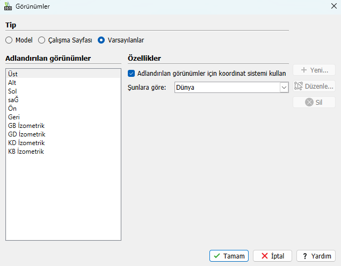Select GB İzometrik view
Image resolution: width=341 pixels, height=266 pixels.
[x=26, y=125]
